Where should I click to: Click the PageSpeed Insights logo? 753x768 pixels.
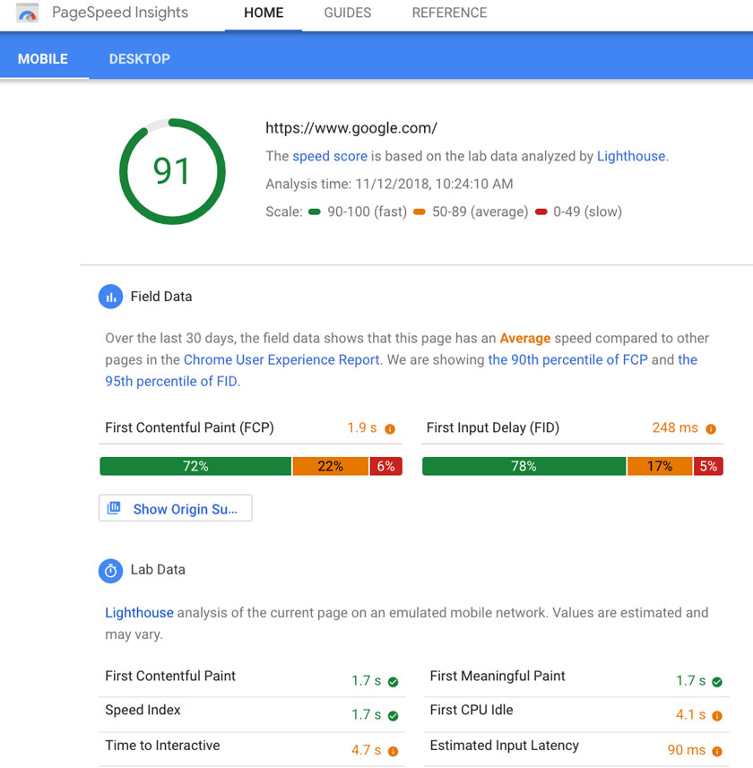(x=26, y=13)
